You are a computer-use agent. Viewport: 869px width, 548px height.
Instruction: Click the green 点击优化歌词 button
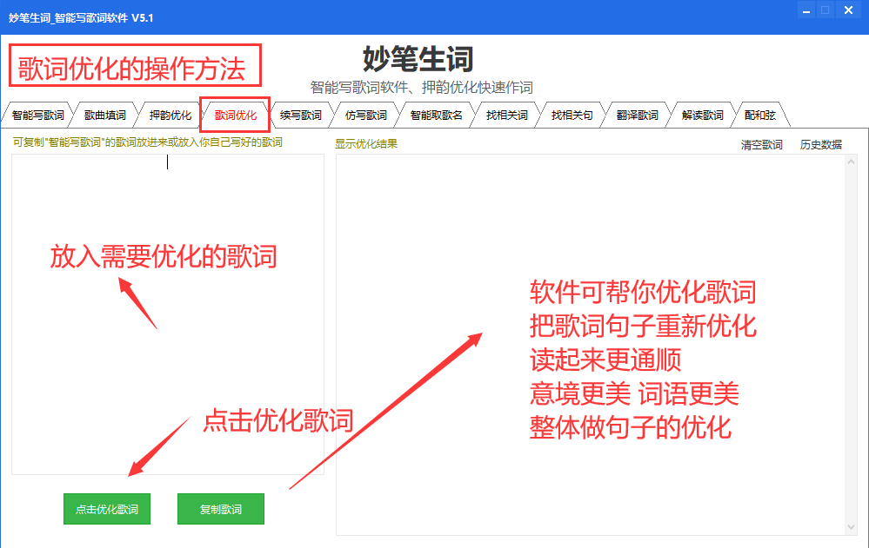107,509
